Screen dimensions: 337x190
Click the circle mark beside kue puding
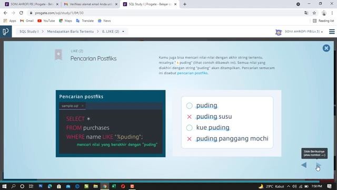pyautogui.click(x=189, y=128)
